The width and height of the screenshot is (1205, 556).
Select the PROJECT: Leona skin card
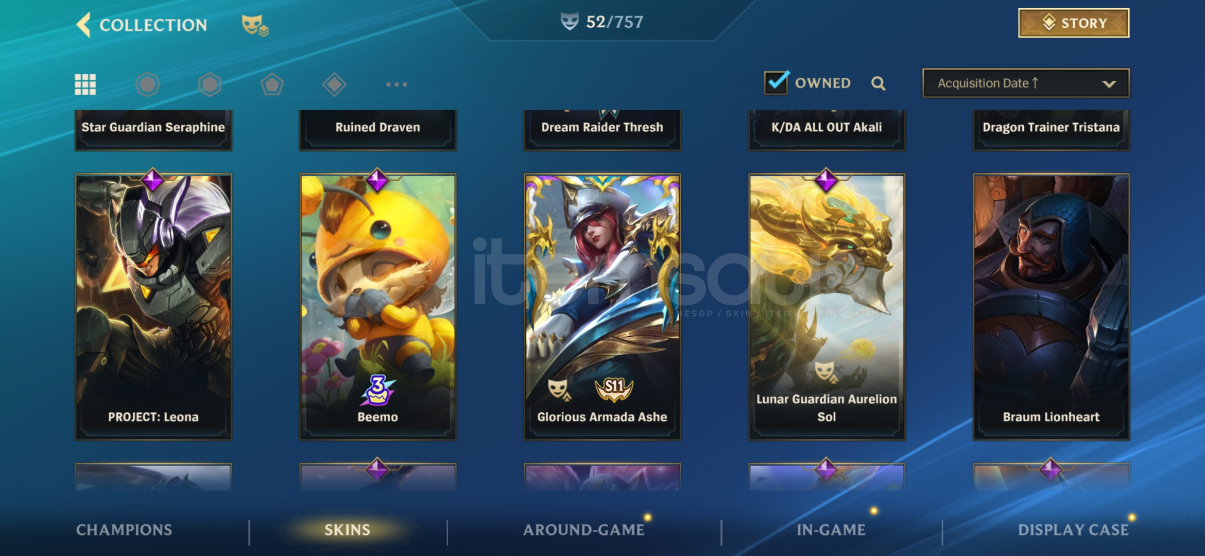153,307
